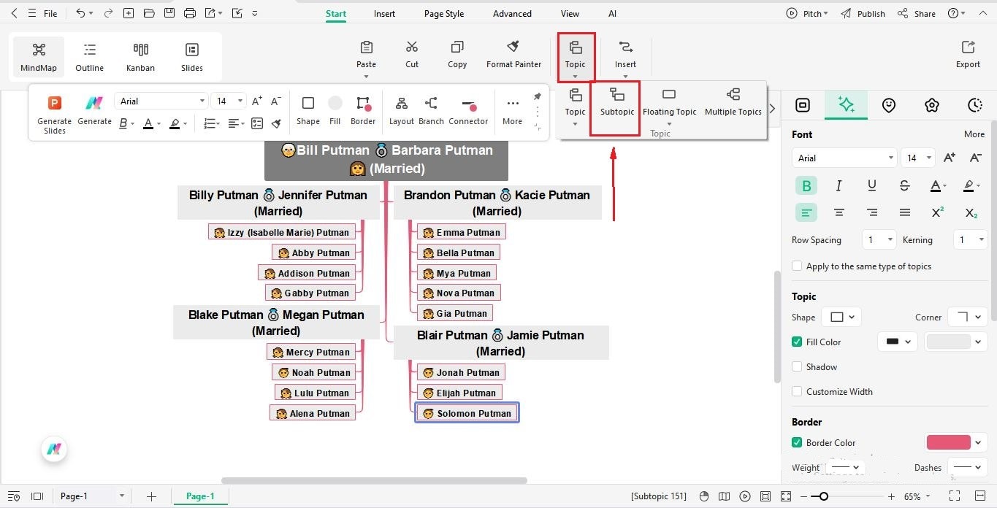Uncheck the Border Color checkbox
Viewport: 997px width, 508px height.
[797, 442]
